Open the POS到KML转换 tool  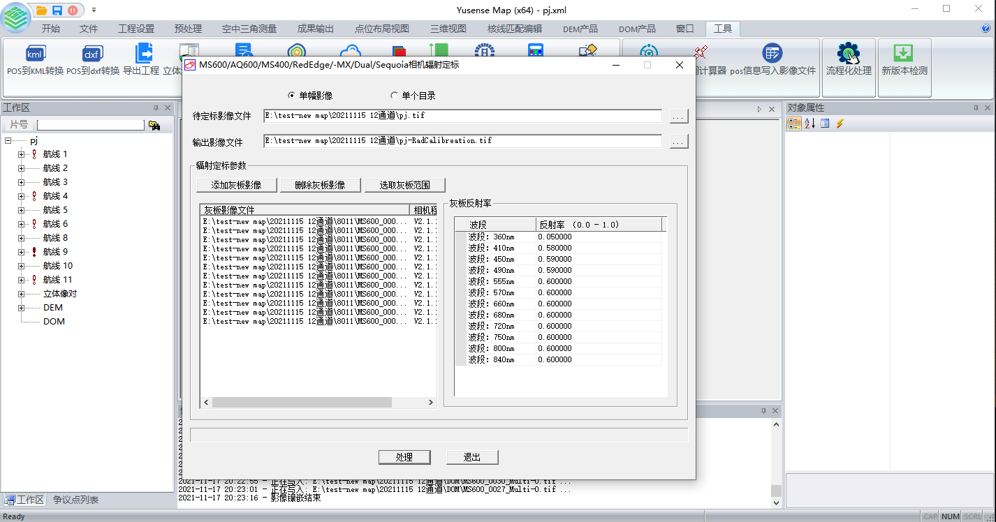point(35,61)
